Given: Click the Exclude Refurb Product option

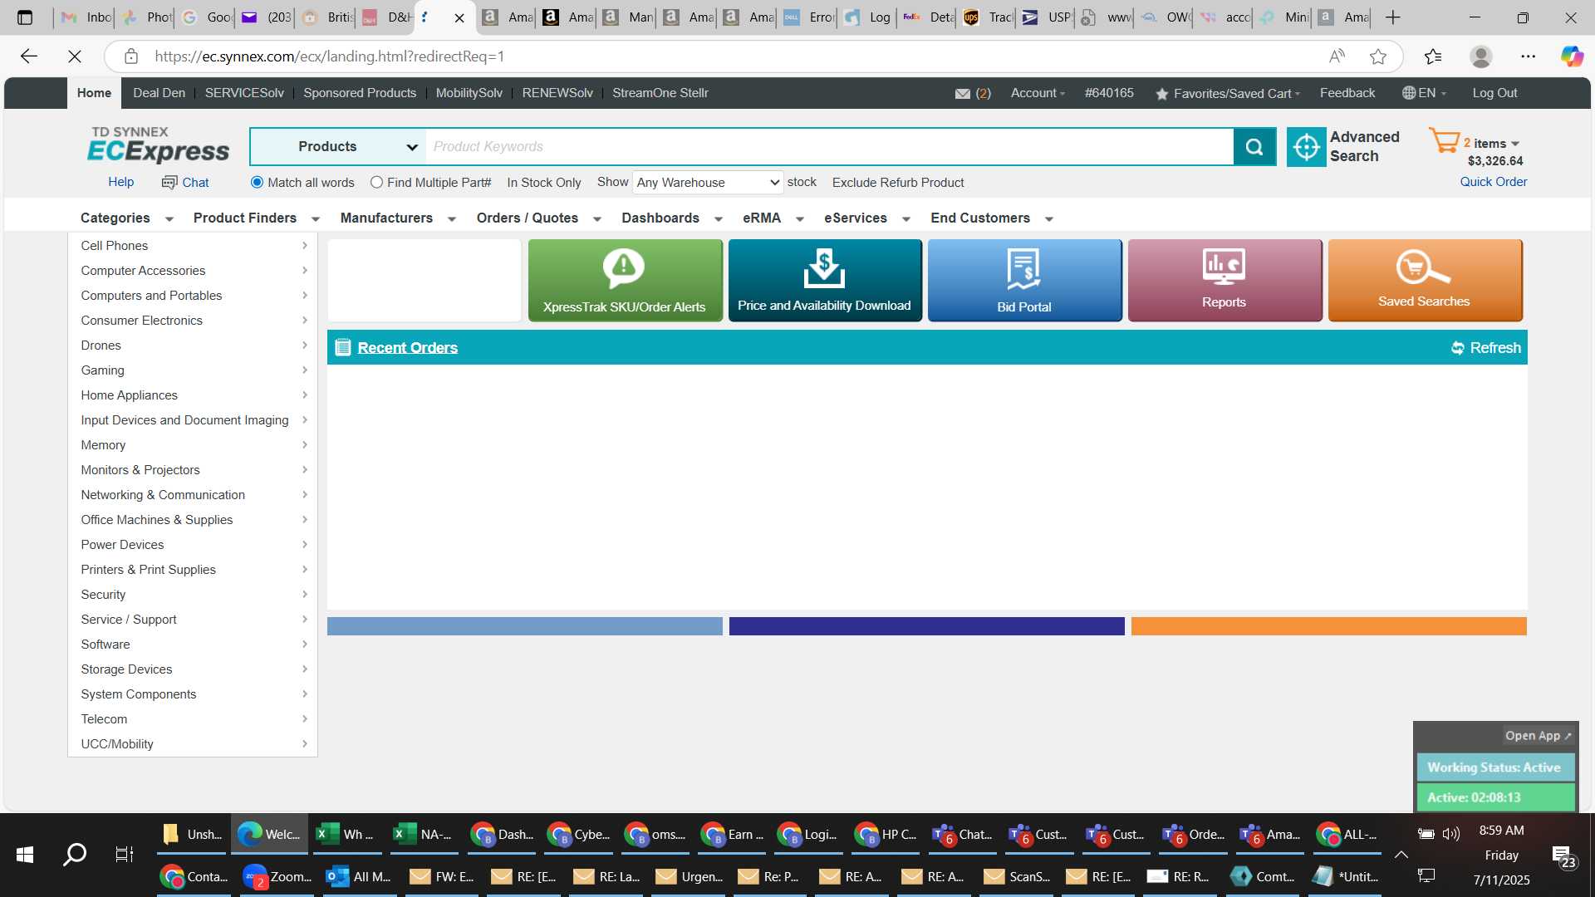Looking at the screenshot, I should pyautogui.click(x=898, y=183).
